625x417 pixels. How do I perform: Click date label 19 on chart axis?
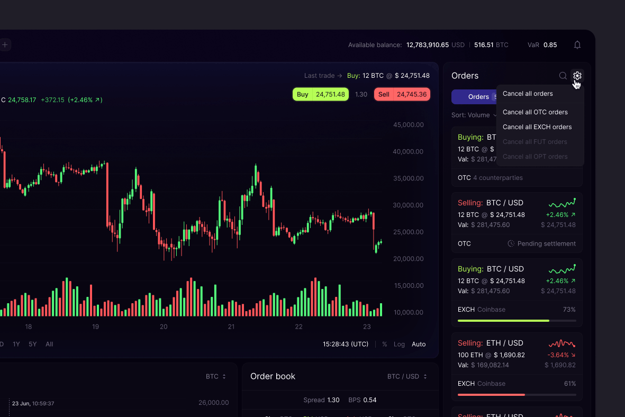pos(96,327)
